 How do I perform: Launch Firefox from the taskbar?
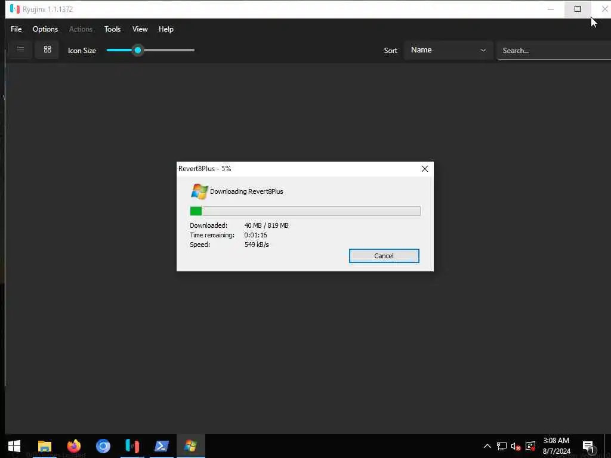click(73, 446)
